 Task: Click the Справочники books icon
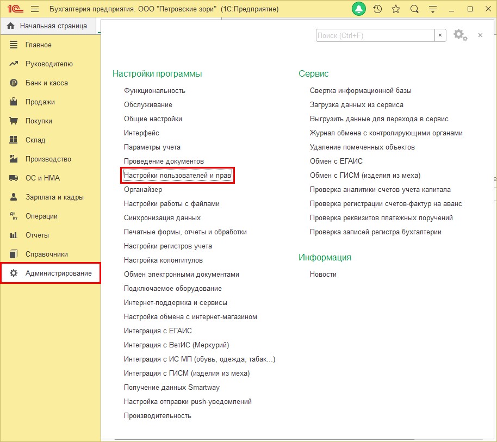[x=13, y=254]
